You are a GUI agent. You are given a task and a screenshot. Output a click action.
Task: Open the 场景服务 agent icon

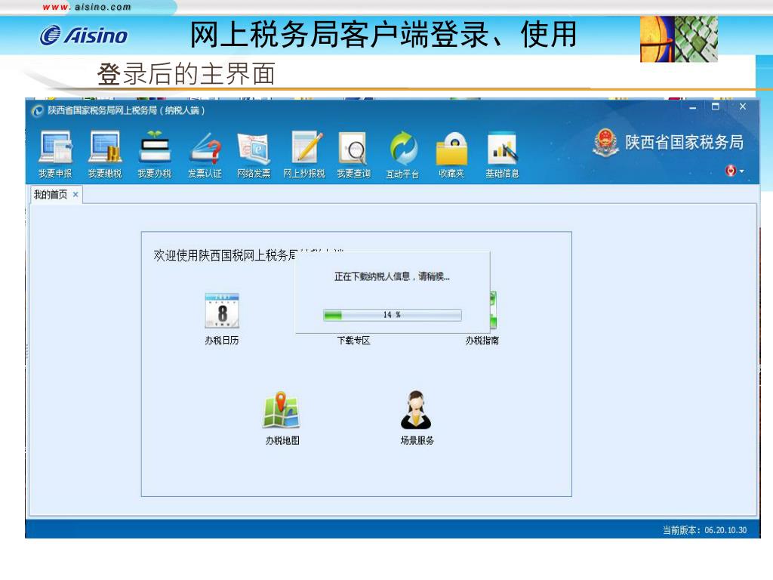click(x=416, y=410)
